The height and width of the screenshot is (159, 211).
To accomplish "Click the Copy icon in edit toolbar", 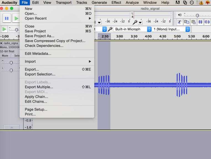I will click(x=187, y=22).
